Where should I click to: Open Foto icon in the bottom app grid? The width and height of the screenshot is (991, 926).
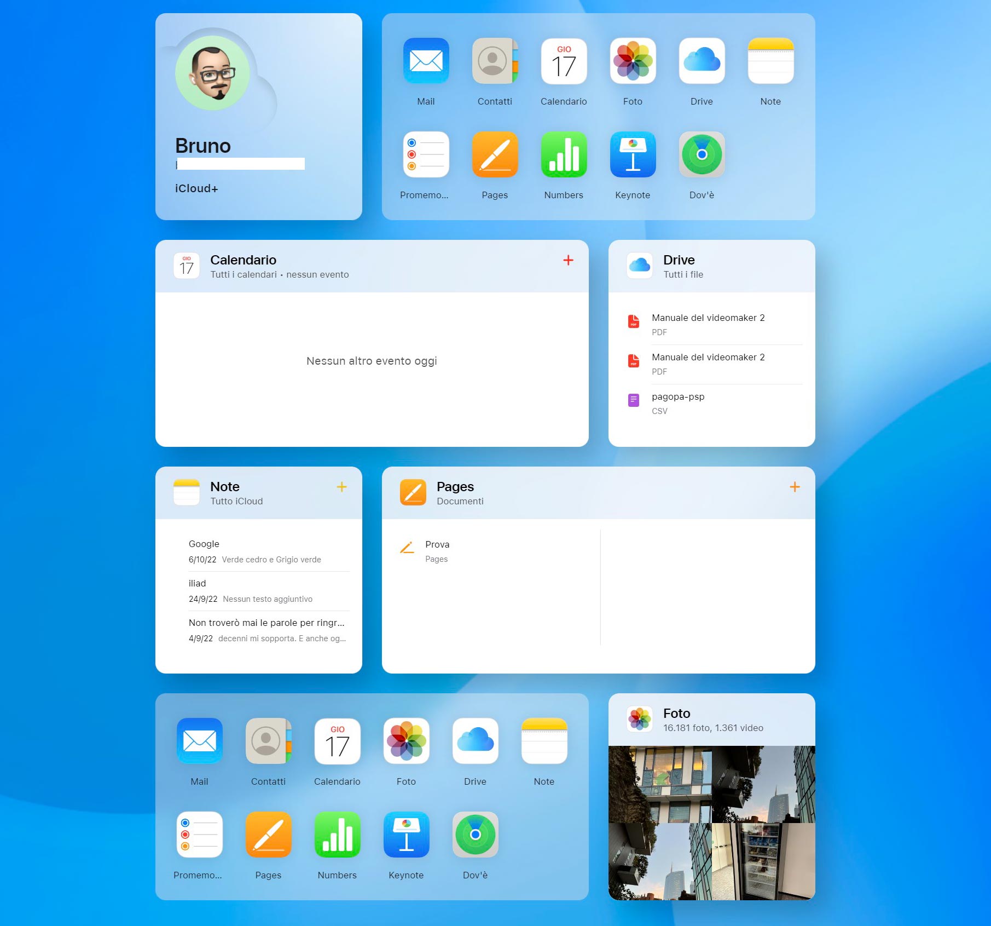coord(406,741)
